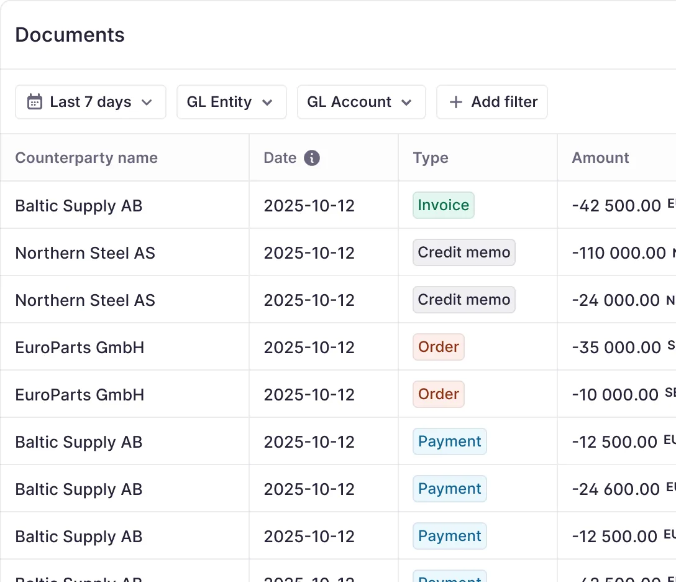This screenshot has width=676, height=582.
Task: Open the GL Entity dropdown
Action: (x=231, y=102)
